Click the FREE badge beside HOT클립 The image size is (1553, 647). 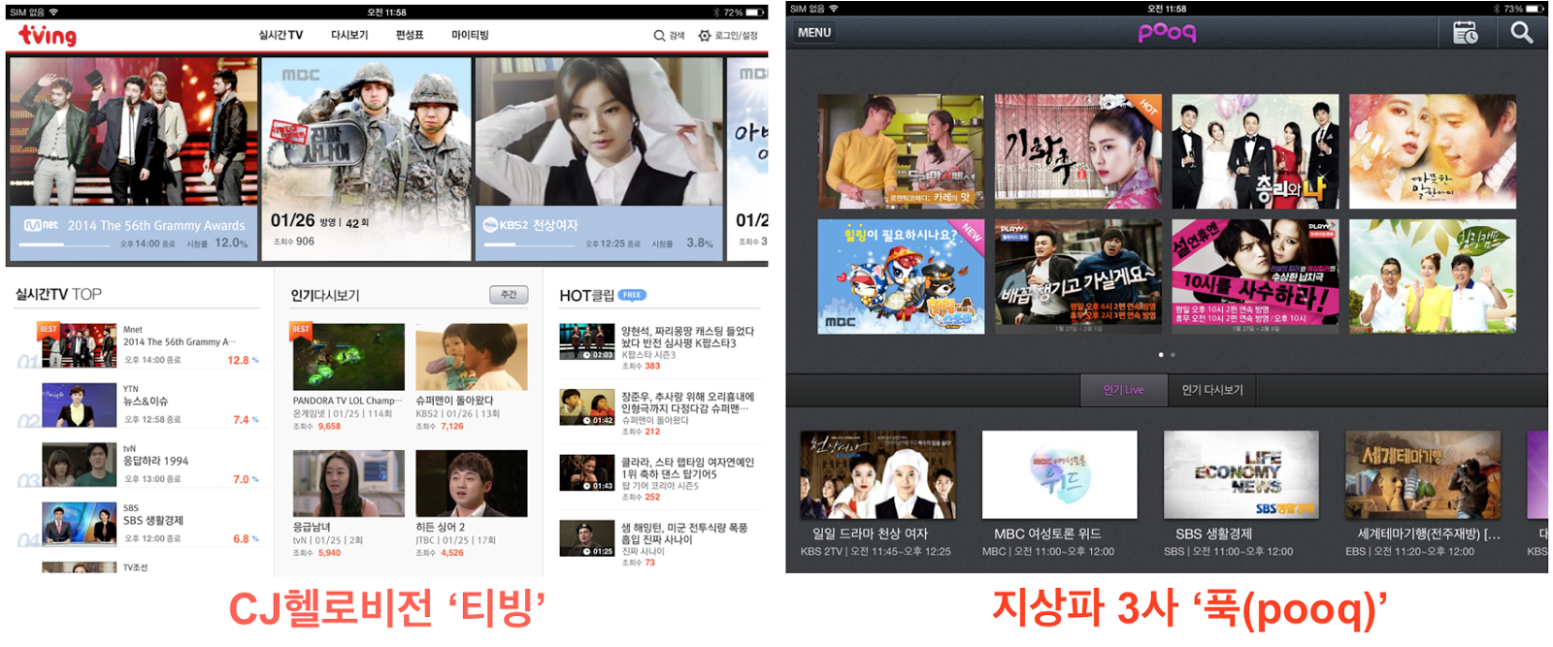pos(632,295)
